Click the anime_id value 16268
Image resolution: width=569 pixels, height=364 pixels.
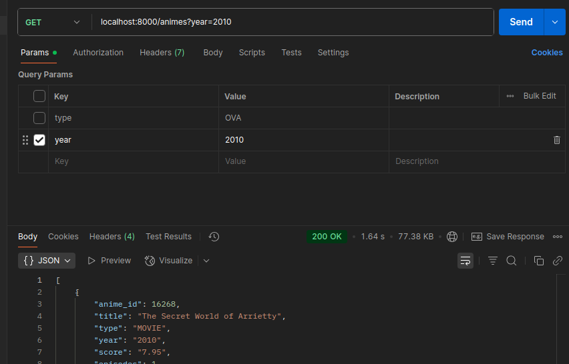click(164, 304)
